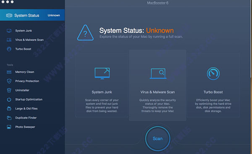Image resolution: width=252 pixels, height=154 pixels.
Task: Click the Turbo Boost card title
Action: 213,92
